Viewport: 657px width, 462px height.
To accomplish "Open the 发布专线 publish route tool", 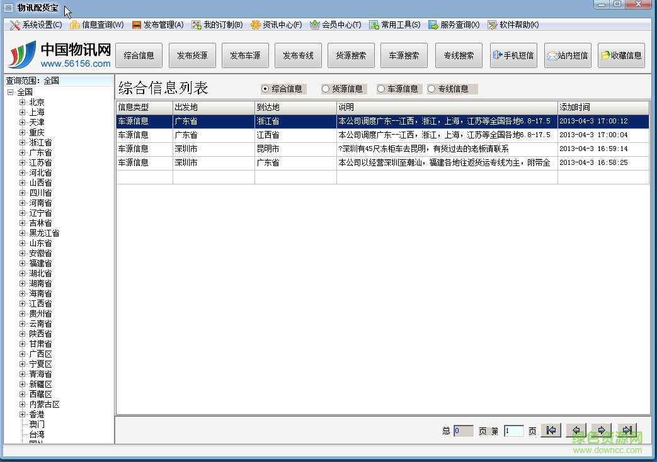I will click(298, 55).
